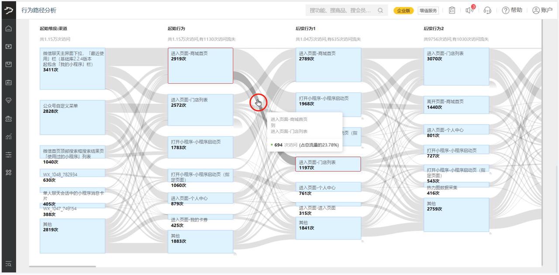Click the magnifier icon in the search box

click(x=380, y=10)
